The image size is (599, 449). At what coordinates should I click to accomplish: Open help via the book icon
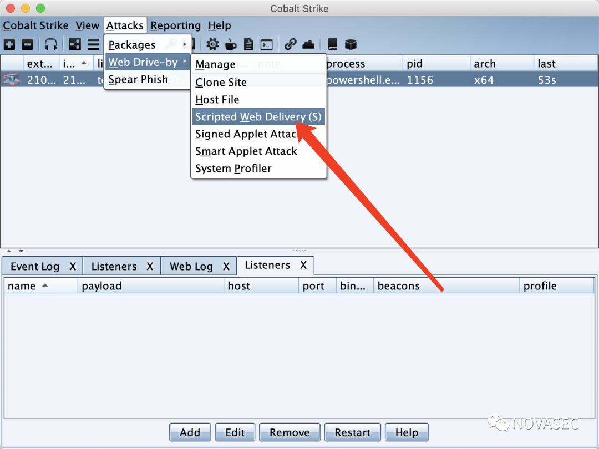(332, 45)
